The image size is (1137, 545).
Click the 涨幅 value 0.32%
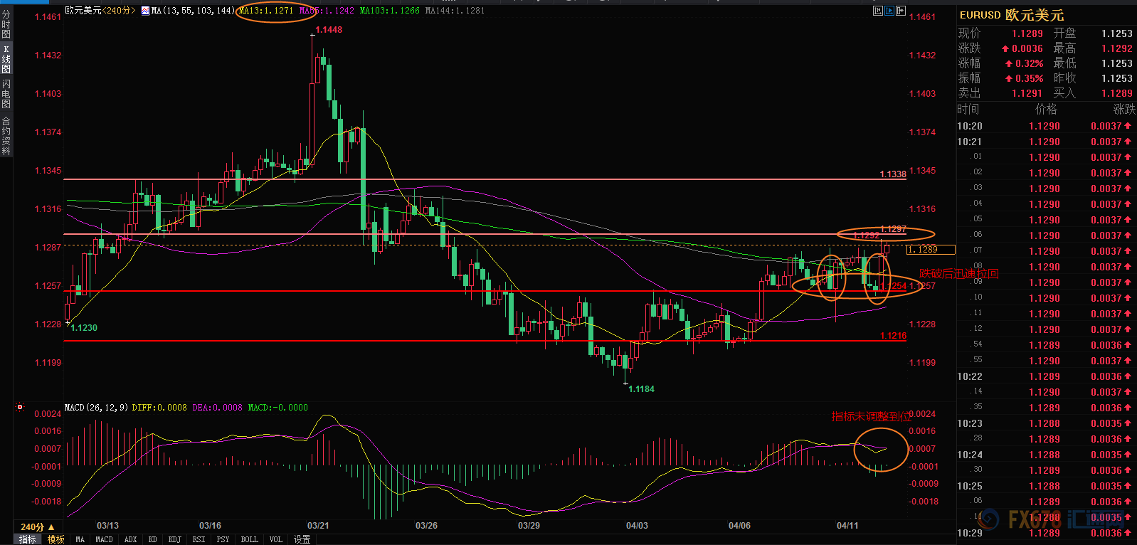pos(1029,63)
